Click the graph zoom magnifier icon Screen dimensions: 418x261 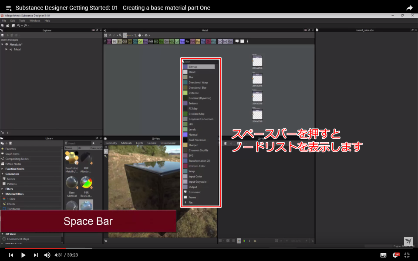click(x=121, y=35)
